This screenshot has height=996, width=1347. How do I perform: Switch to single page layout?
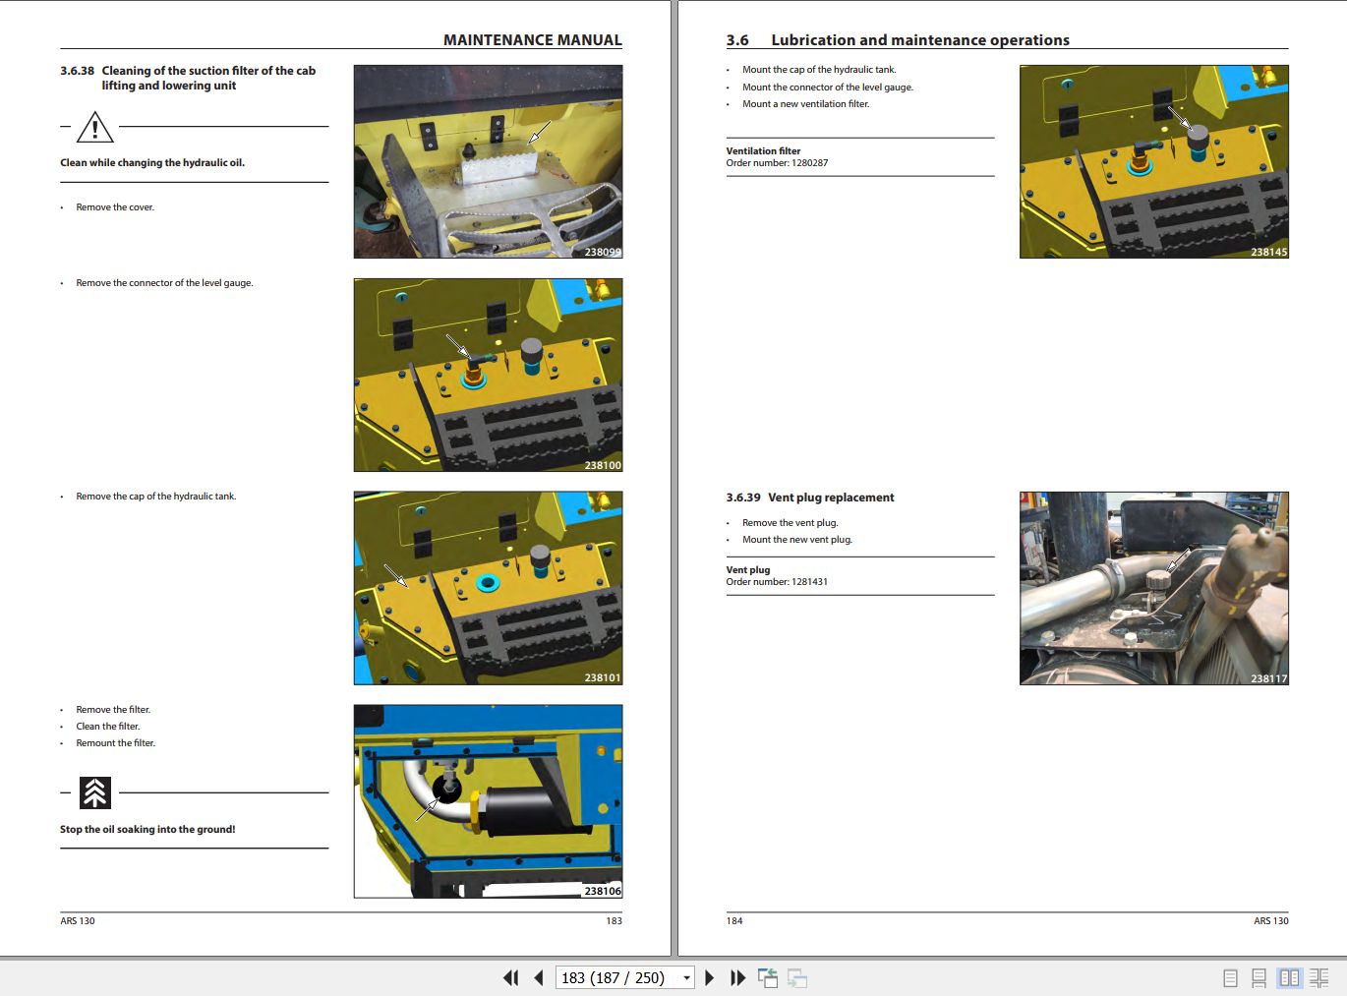(x=1229, y=977)
